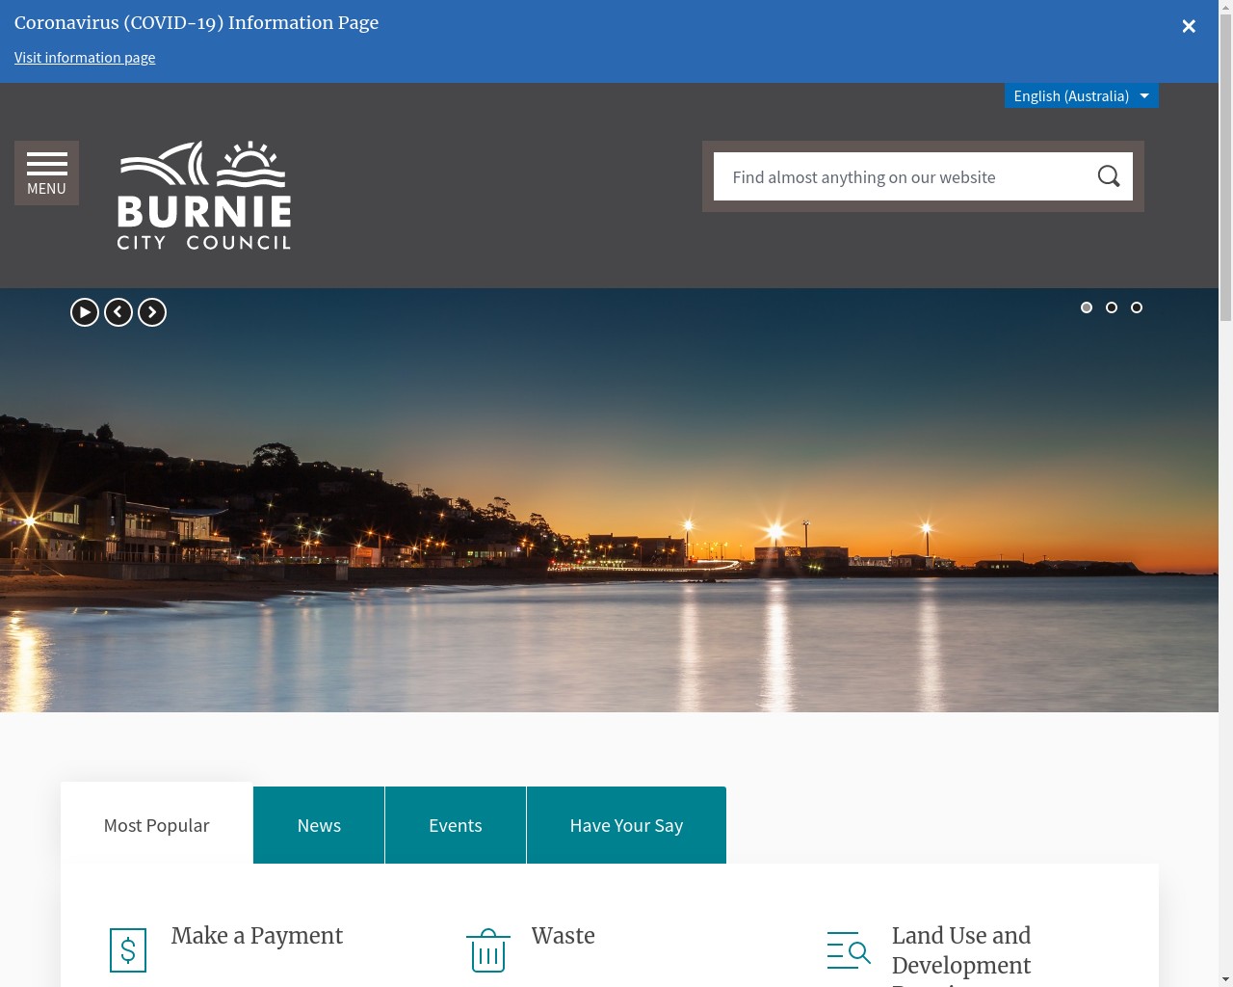1233x987 pixels.
Task: Open the English (Australia) language dropdown
Action: (x=1071, y=95)
